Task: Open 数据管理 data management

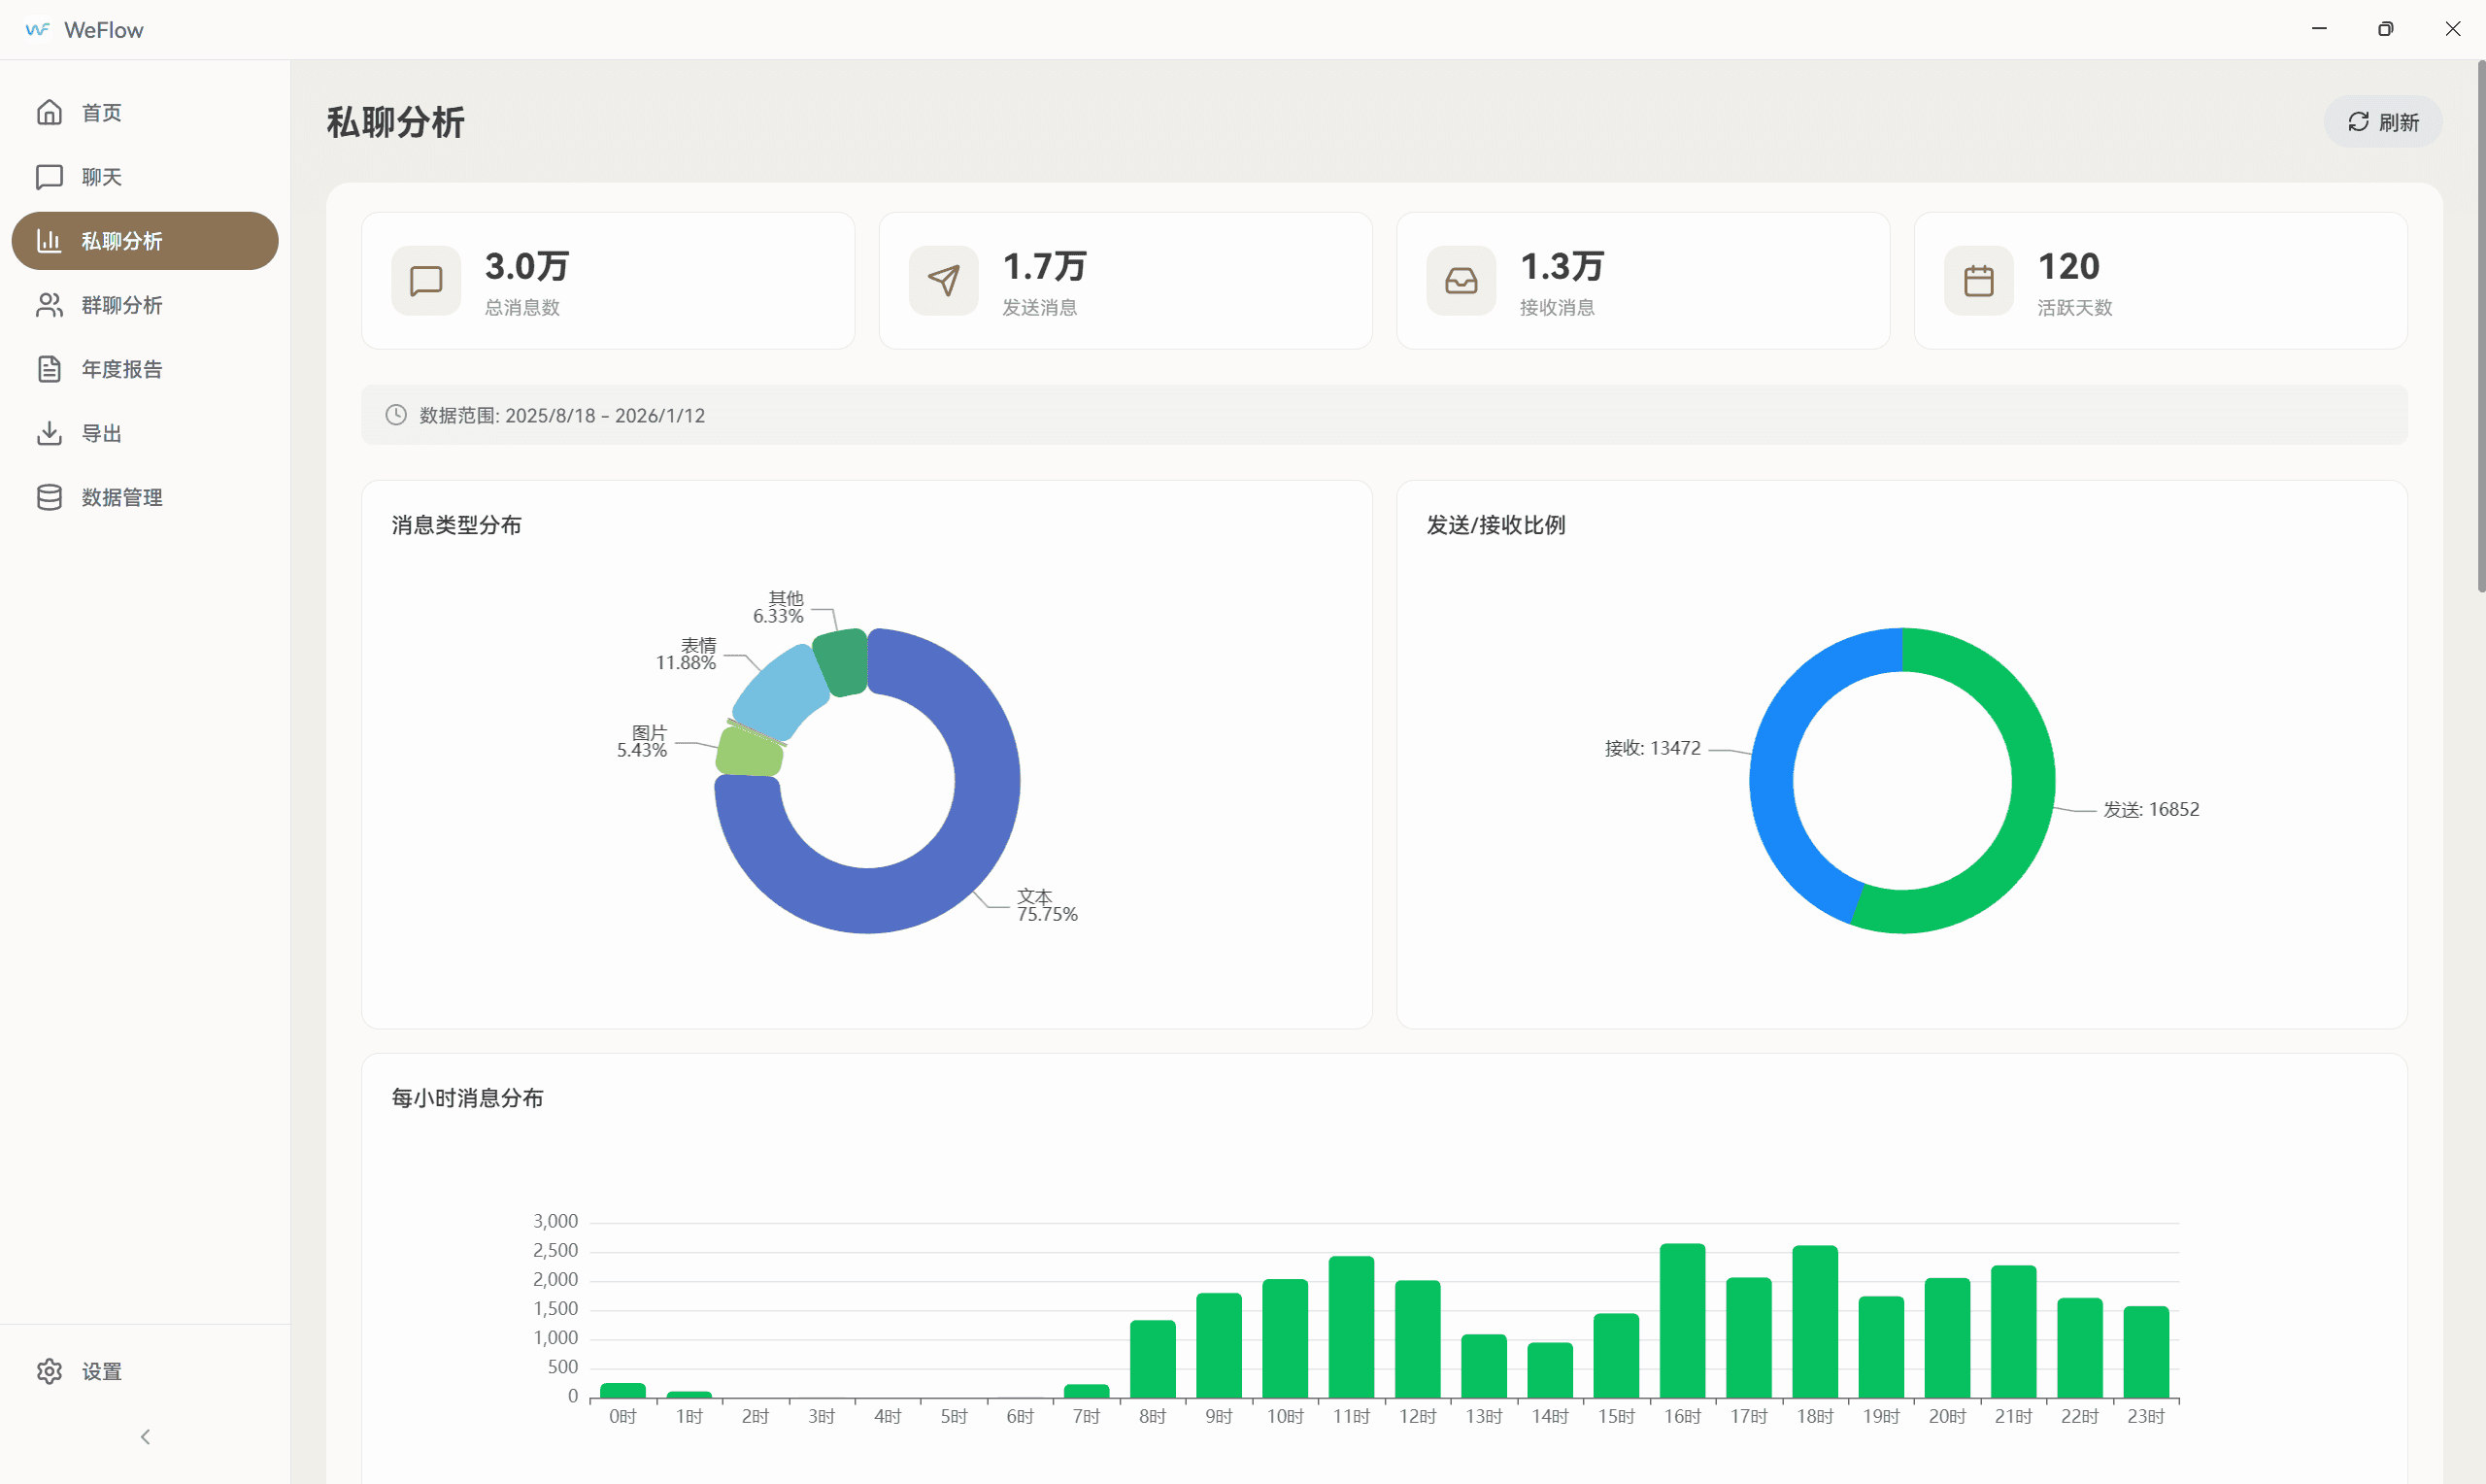Action: coord(120,497)
